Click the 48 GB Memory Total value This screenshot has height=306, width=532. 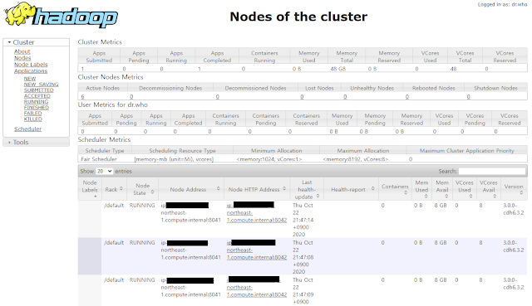[x=338, y=69]
